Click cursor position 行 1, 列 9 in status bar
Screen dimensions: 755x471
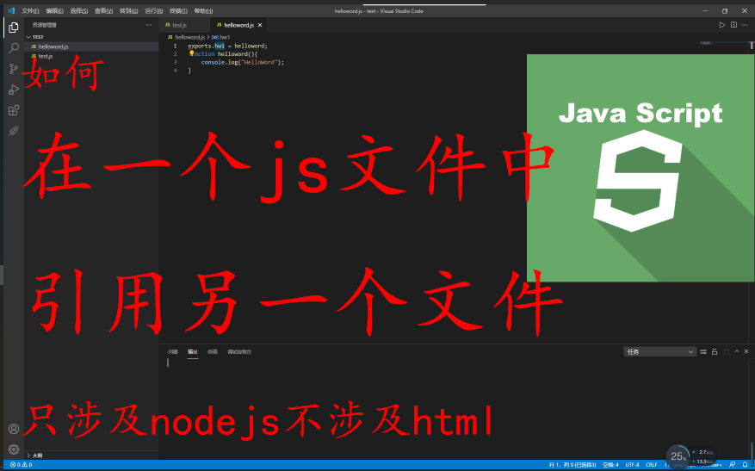click(x=572, y=465)
